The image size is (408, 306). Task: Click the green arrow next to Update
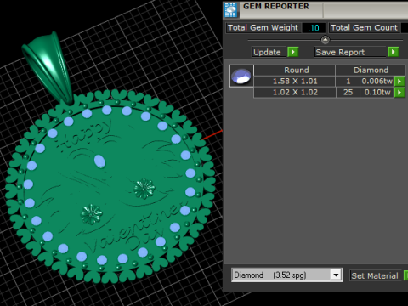coord(293,52)
